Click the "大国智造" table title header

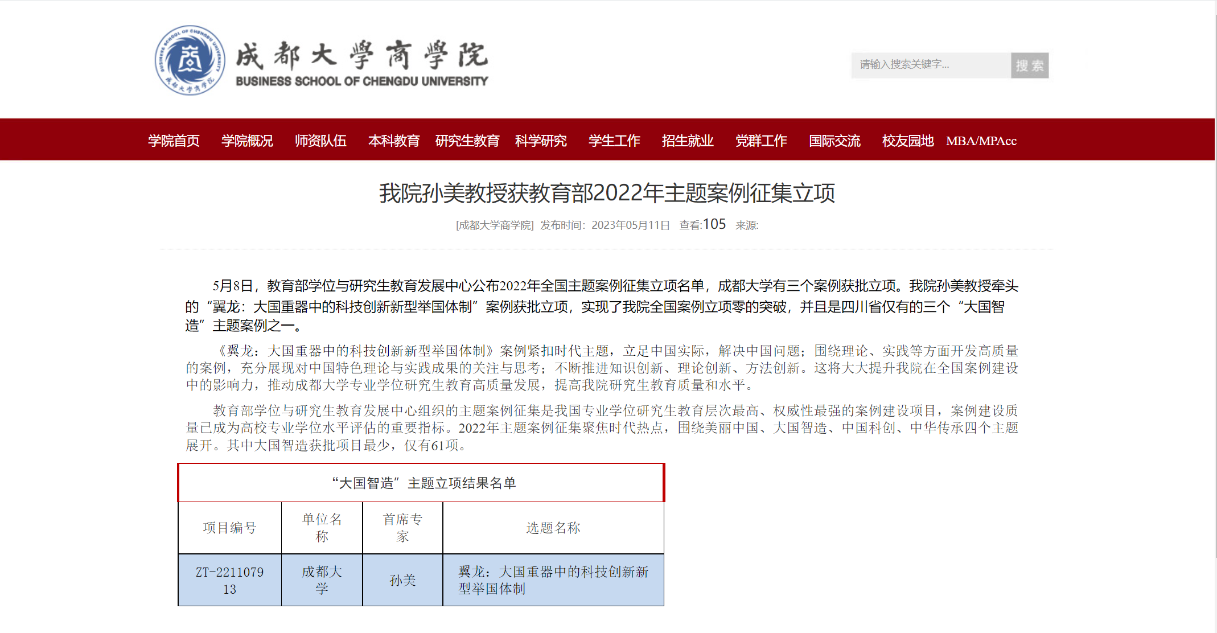[424, 483]
